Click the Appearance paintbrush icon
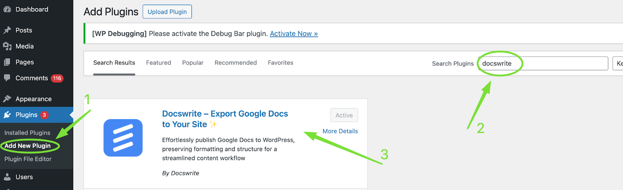This screenshot has height=190, width=623. click(7, 99)
